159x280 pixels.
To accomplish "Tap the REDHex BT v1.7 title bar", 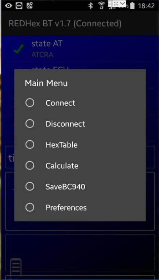I will 80,23.
